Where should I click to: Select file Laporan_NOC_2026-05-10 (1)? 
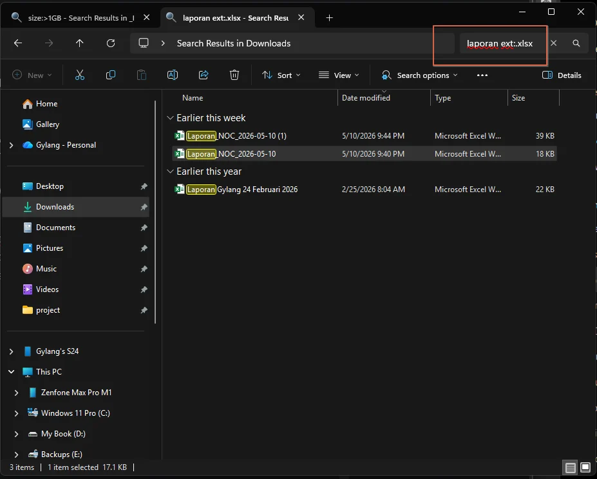click(x=365, y=135)
